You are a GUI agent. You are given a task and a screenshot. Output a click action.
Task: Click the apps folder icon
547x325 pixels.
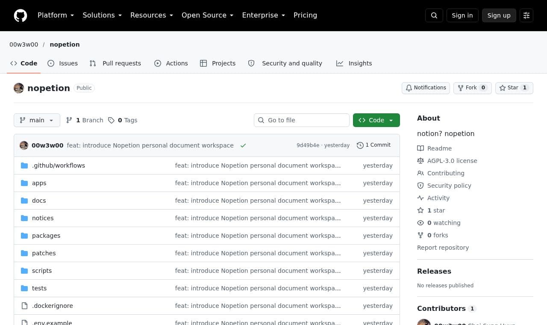[24, 183]
